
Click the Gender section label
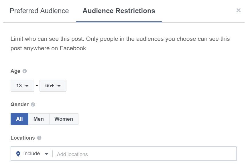point(19,104)
